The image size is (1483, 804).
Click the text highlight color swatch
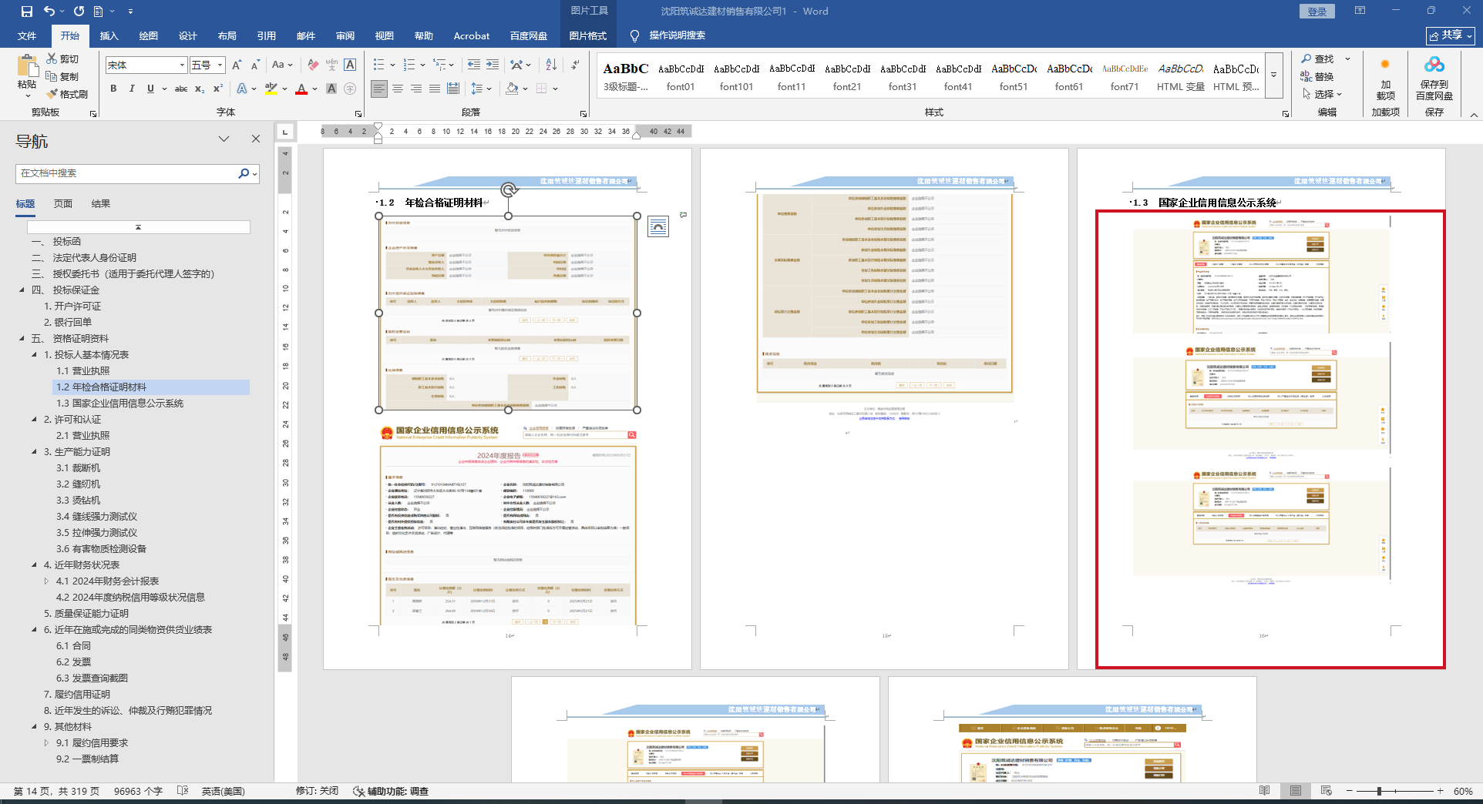(x=271, y=89)
